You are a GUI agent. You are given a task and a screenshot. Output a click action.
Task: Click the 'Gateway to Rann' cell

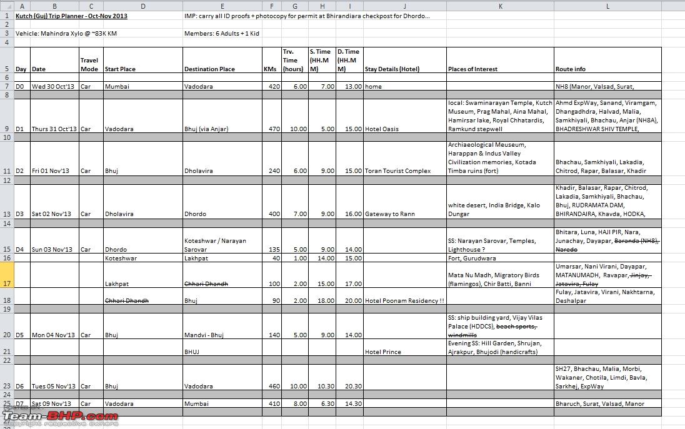point(404,202)
